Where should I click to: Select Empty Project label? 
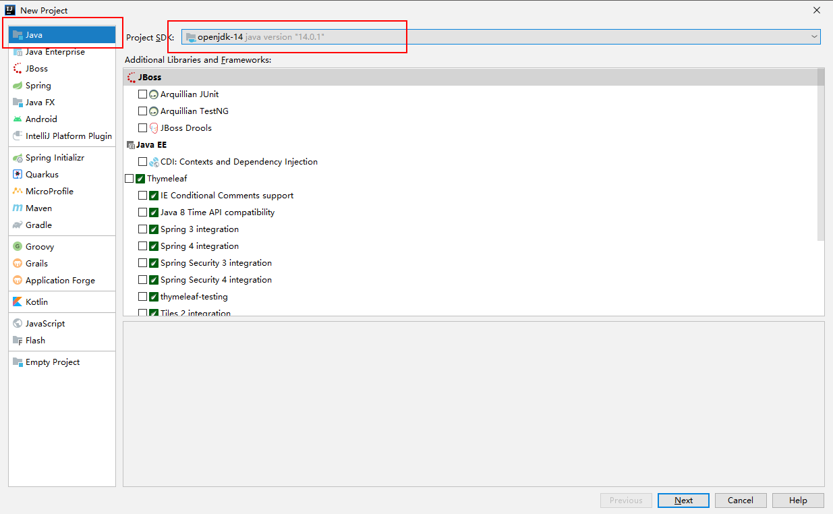click(53, 362)
